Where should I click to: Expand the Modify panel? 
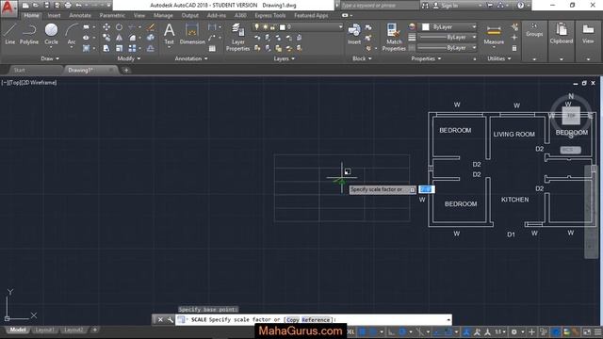(129, 58)
